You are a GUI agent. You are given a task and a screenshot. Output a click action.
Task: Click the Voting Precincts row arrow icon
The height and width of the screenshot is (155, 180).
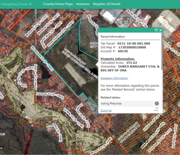157,103
